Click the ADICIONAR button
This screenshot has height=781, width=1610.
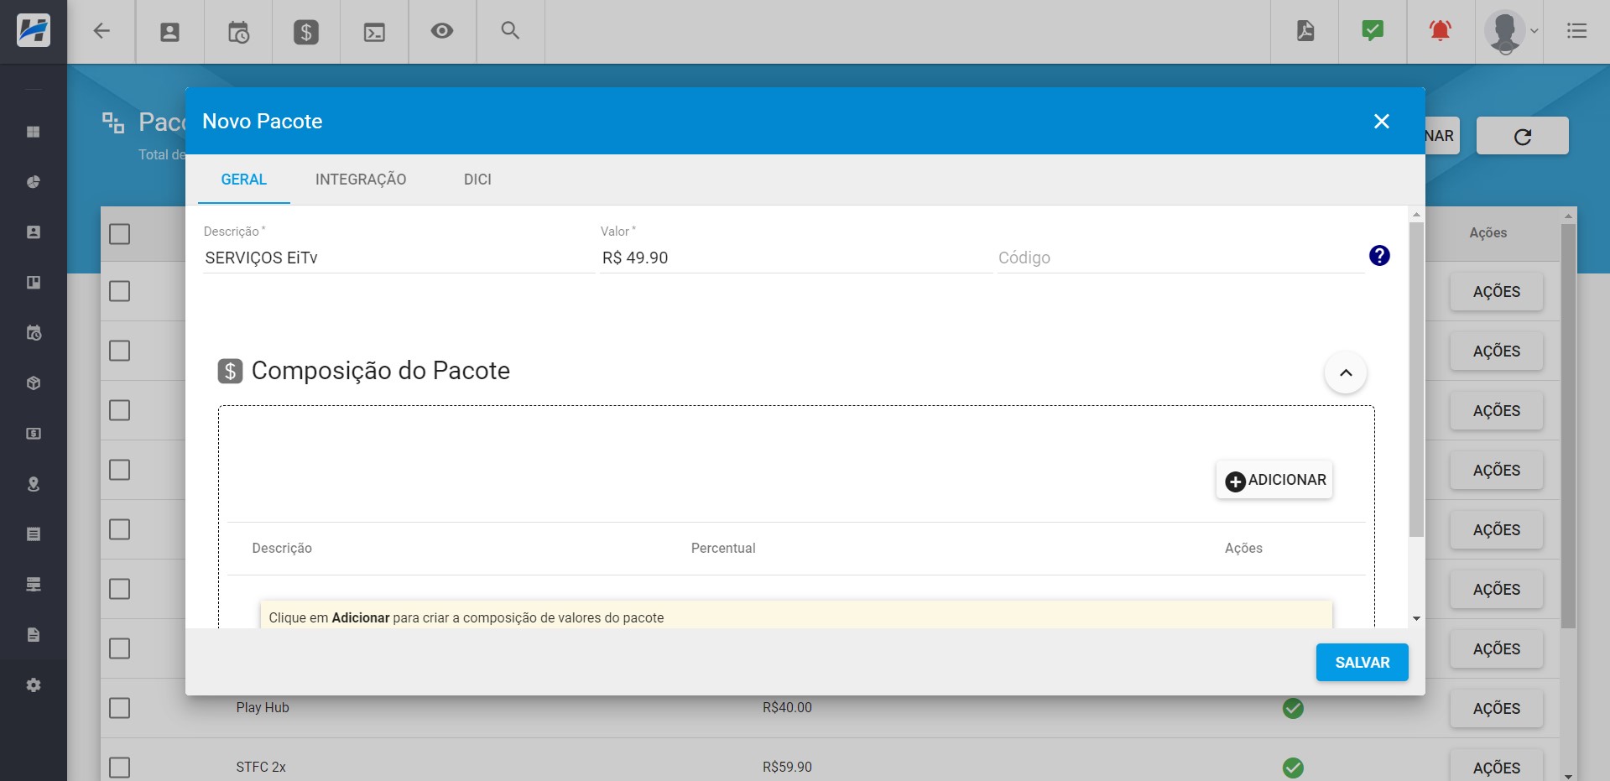click(1274, 480)
